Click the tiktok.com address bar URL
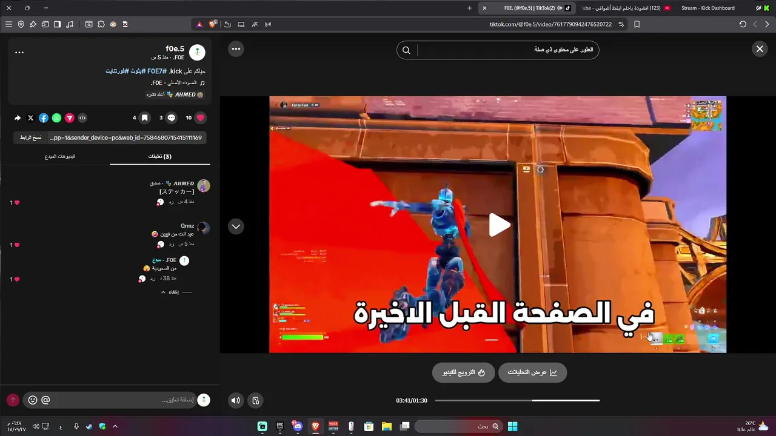776x436 pixels. pyautogui.click(x=550, y=24)
